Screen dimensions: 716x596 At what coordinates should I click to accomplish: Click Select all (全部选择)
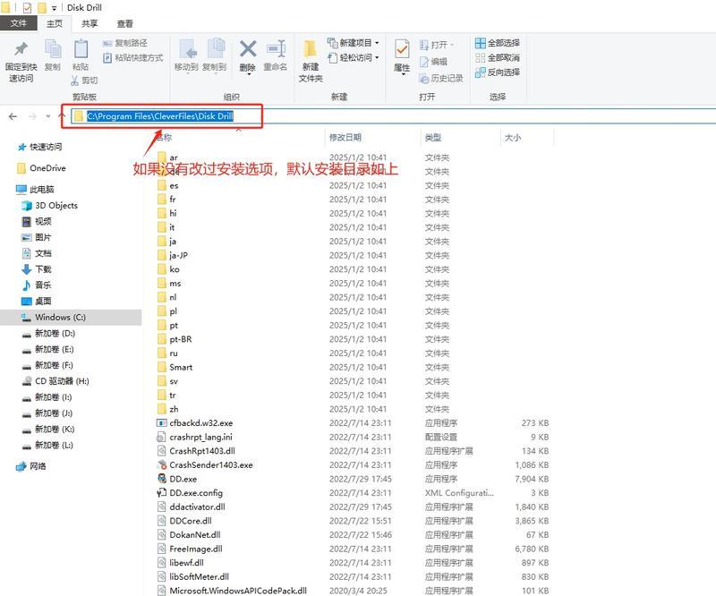pyautogui.click(x=498, y=43)
